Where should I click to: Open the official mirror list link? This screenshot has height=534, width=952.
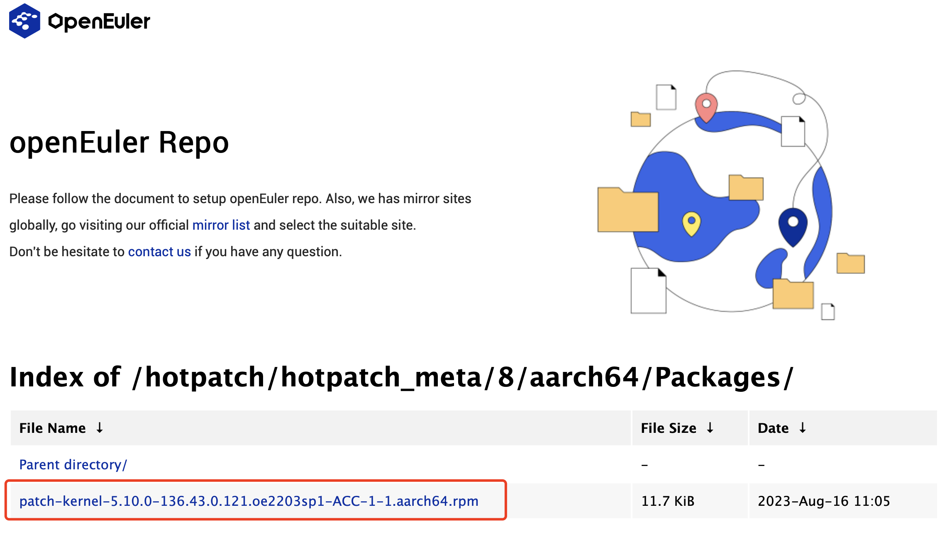tap(221, 225)
